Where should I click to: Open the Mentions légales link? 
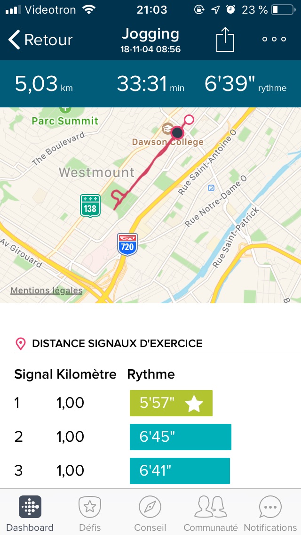(47, 291)
